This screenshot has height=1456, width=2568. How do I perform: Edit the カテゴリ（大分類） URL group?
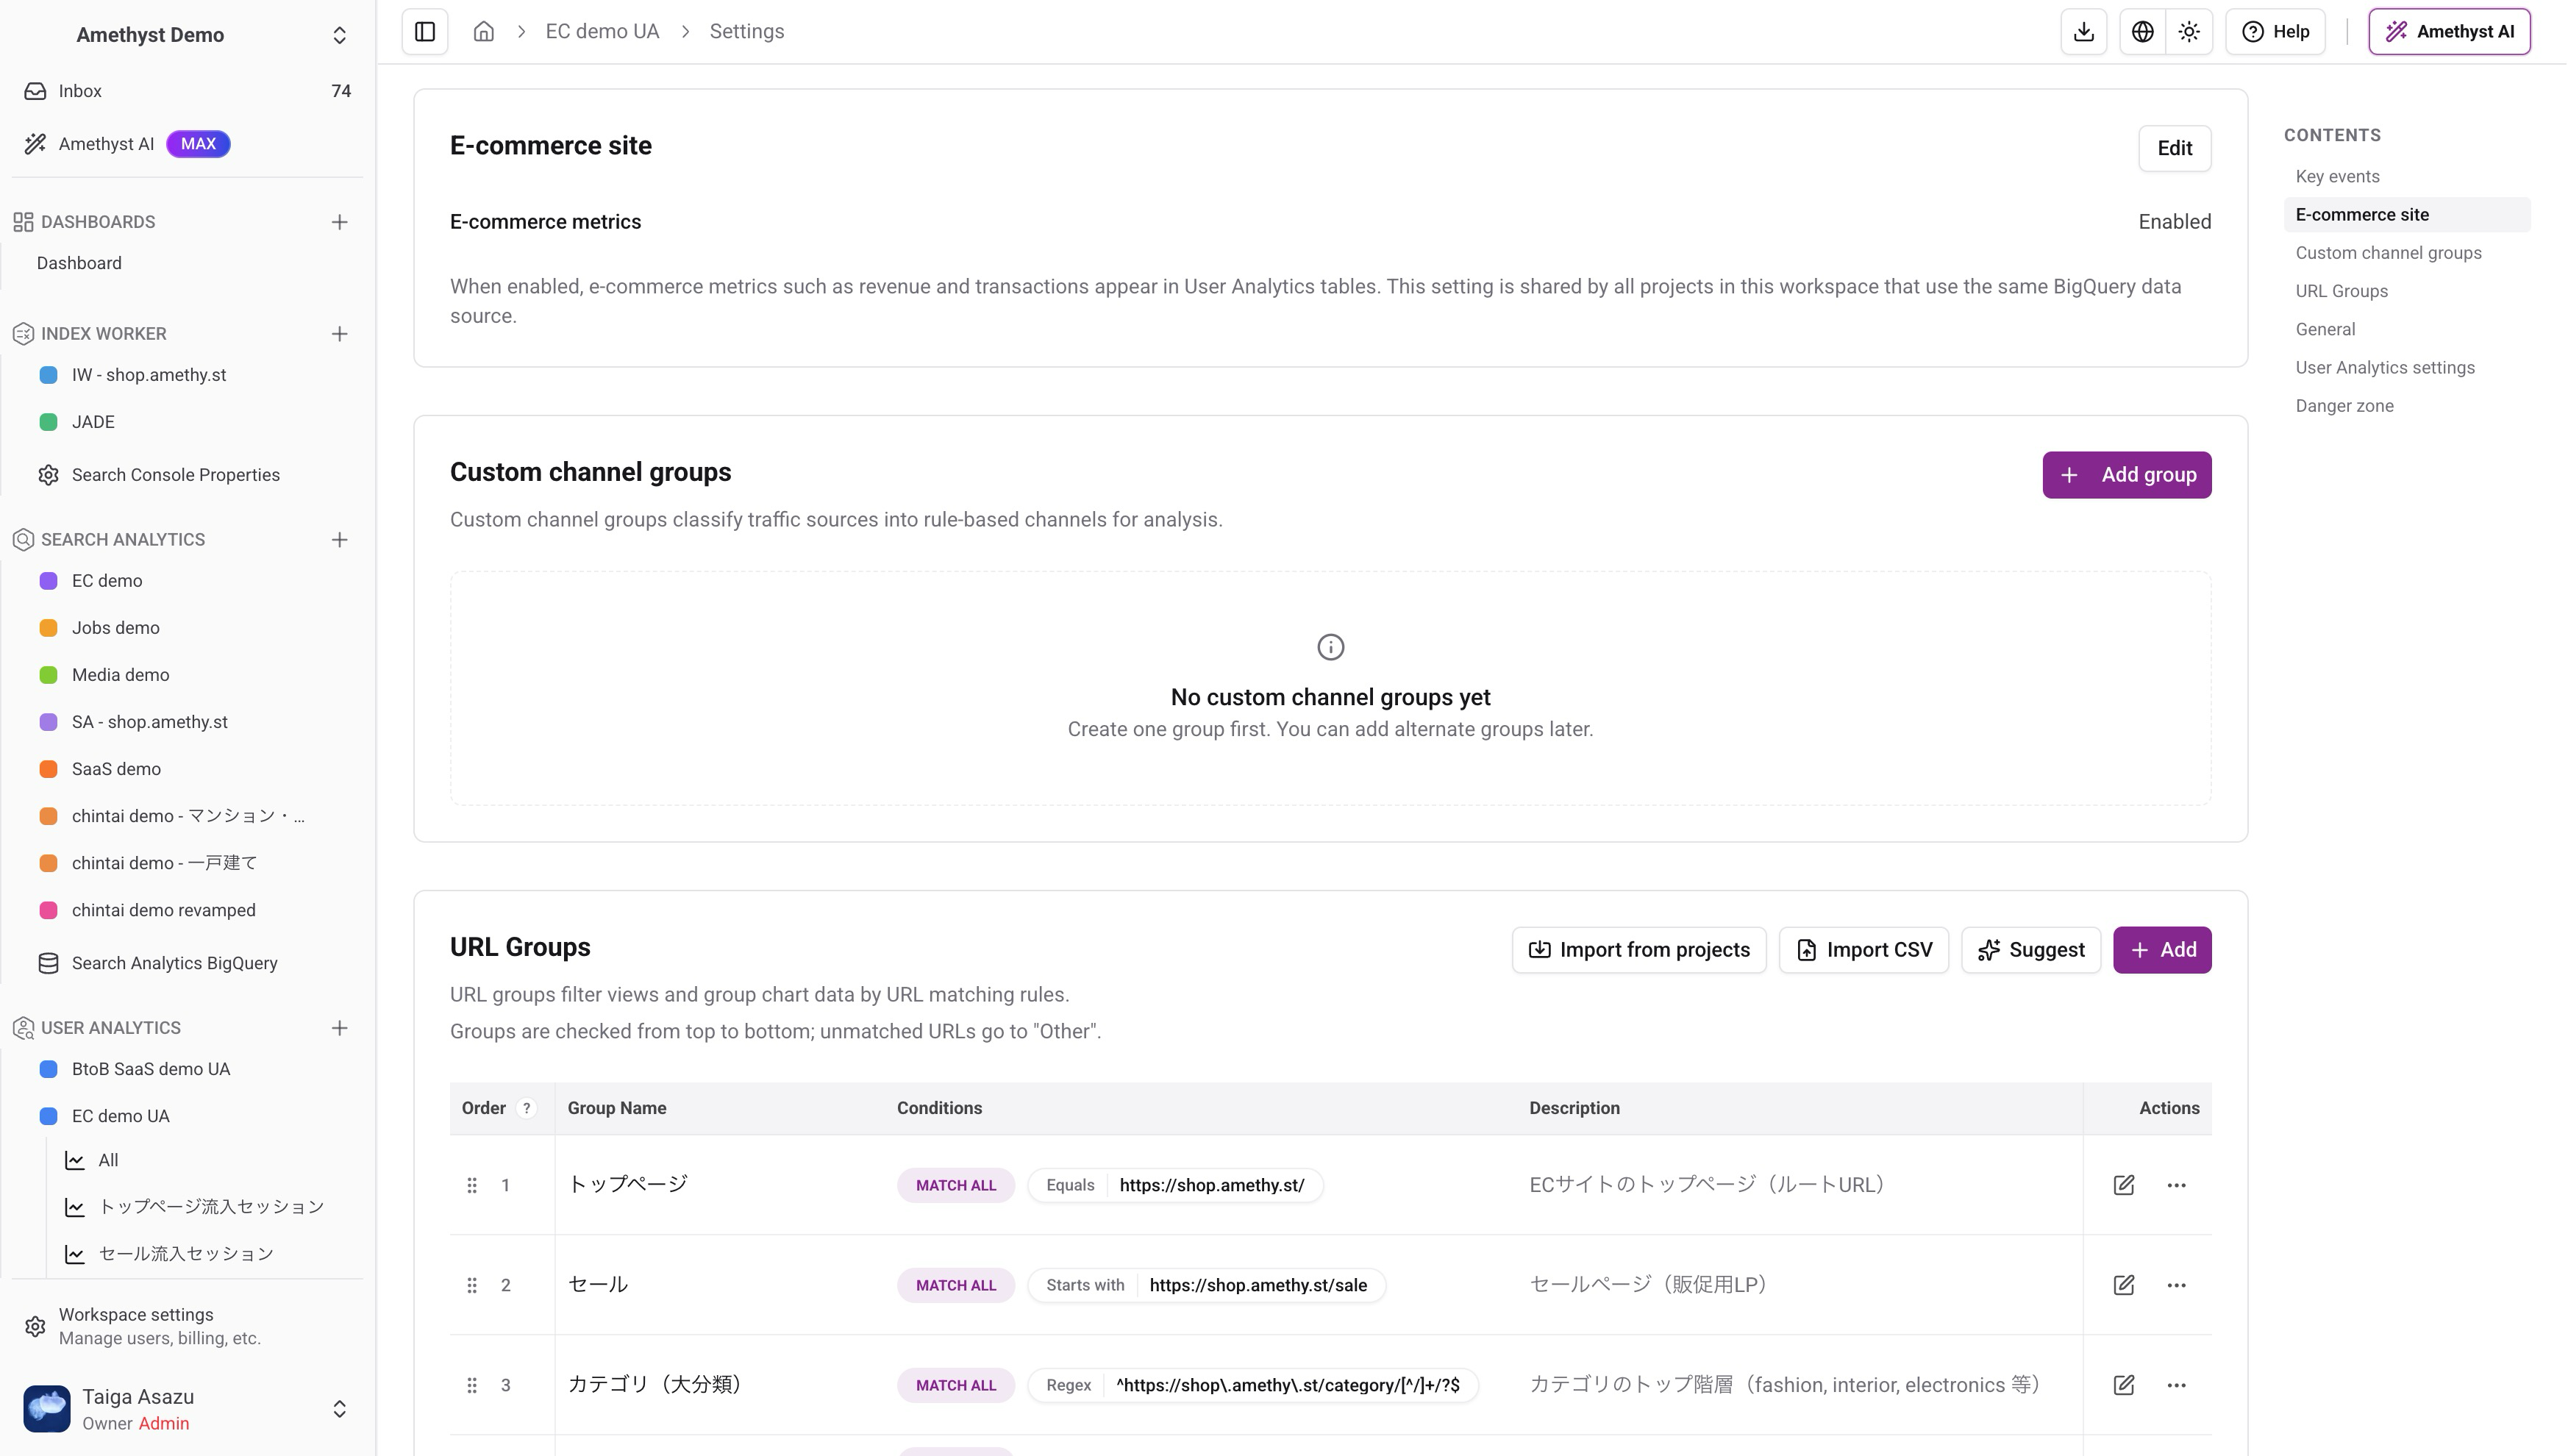[2124, 1385]
